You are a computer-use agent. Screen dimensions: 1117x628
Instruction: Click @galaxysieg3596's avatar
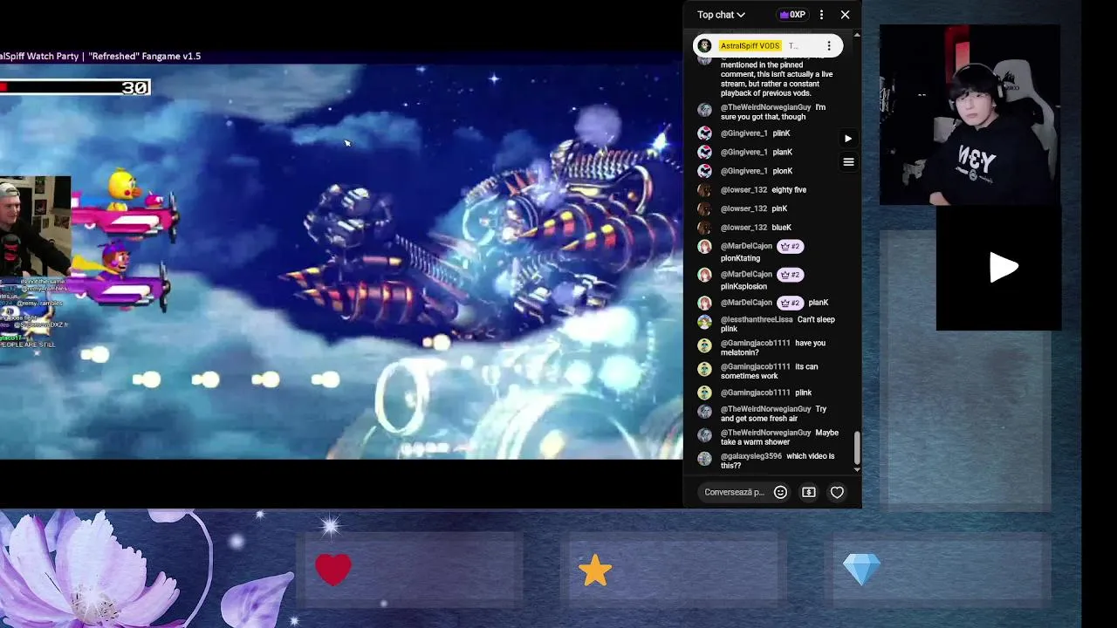click(704, 458)
